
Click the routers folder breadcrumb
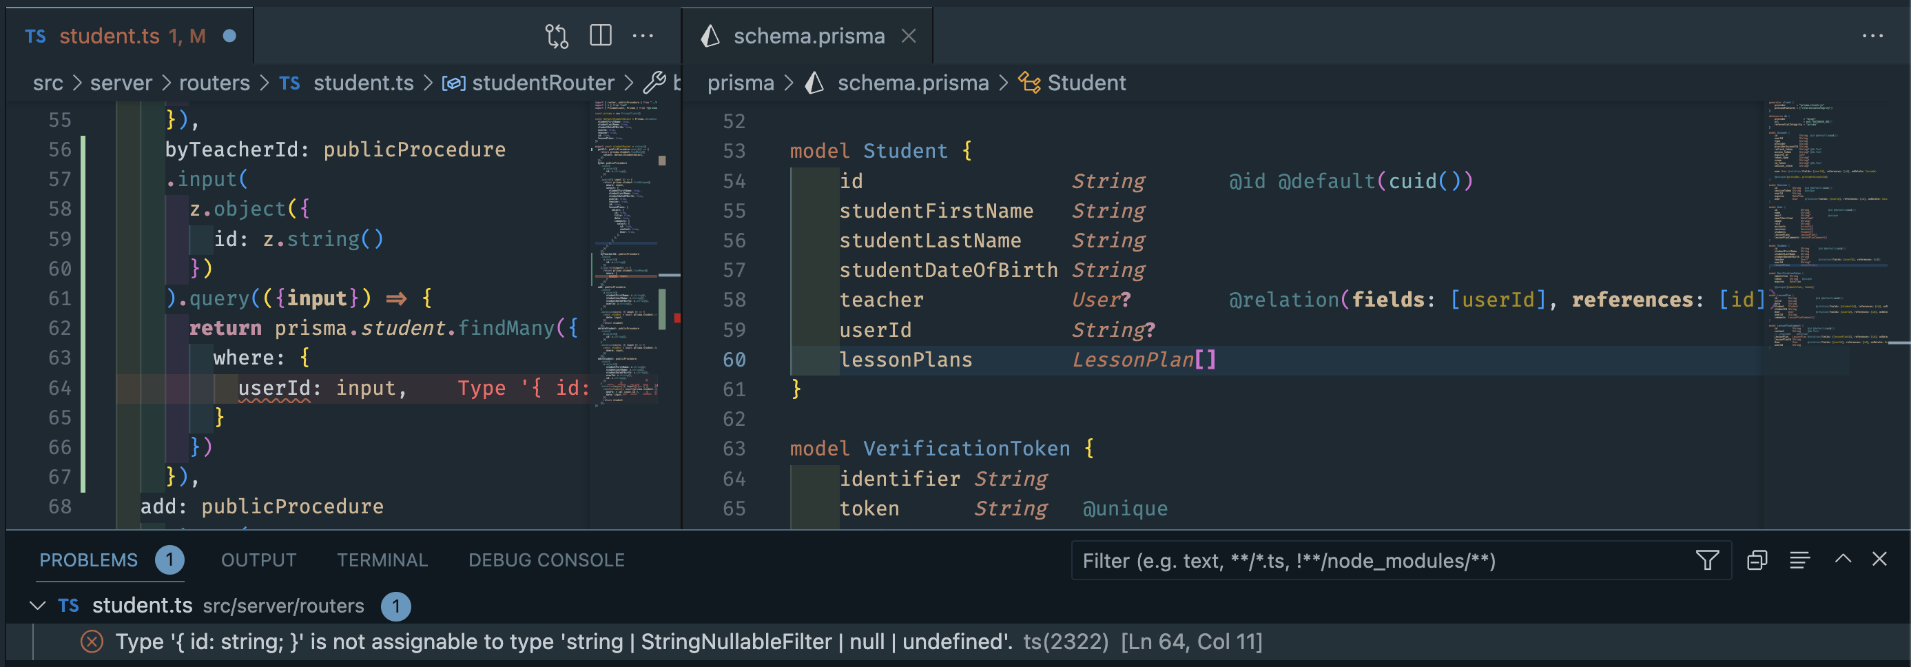point(214,83)
